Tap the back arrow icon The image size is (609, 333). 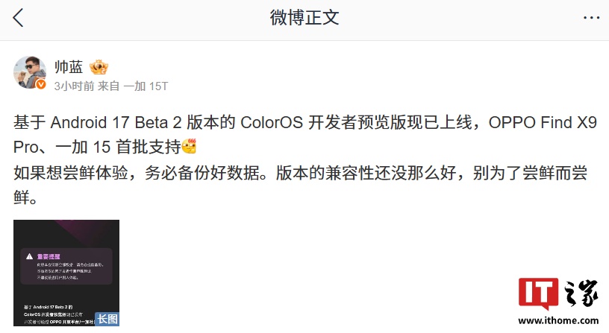pos(19,18)
